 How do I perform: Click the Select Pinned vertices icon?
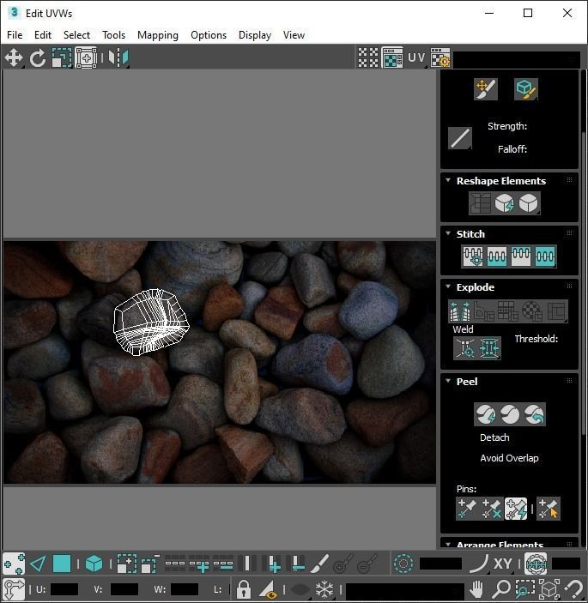pyautogui.click(x=549, y=509)
